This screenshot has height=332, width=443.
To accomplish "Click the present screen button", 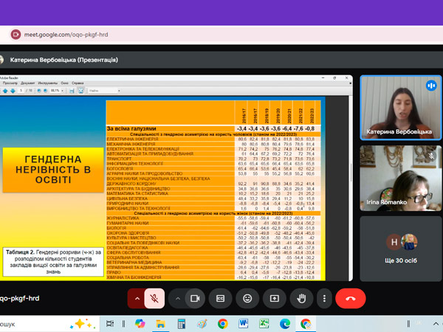I will tap(274, 298).
